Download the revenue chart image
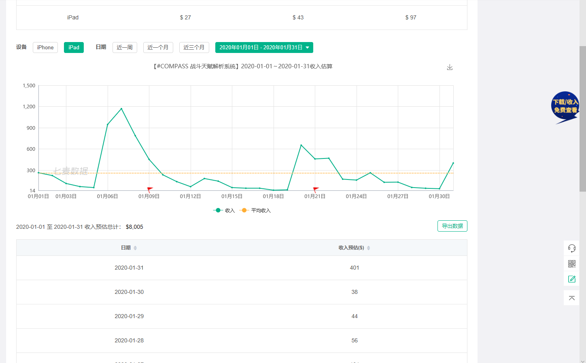This screenshot has width=586, height=363. [x=450, y=67]
